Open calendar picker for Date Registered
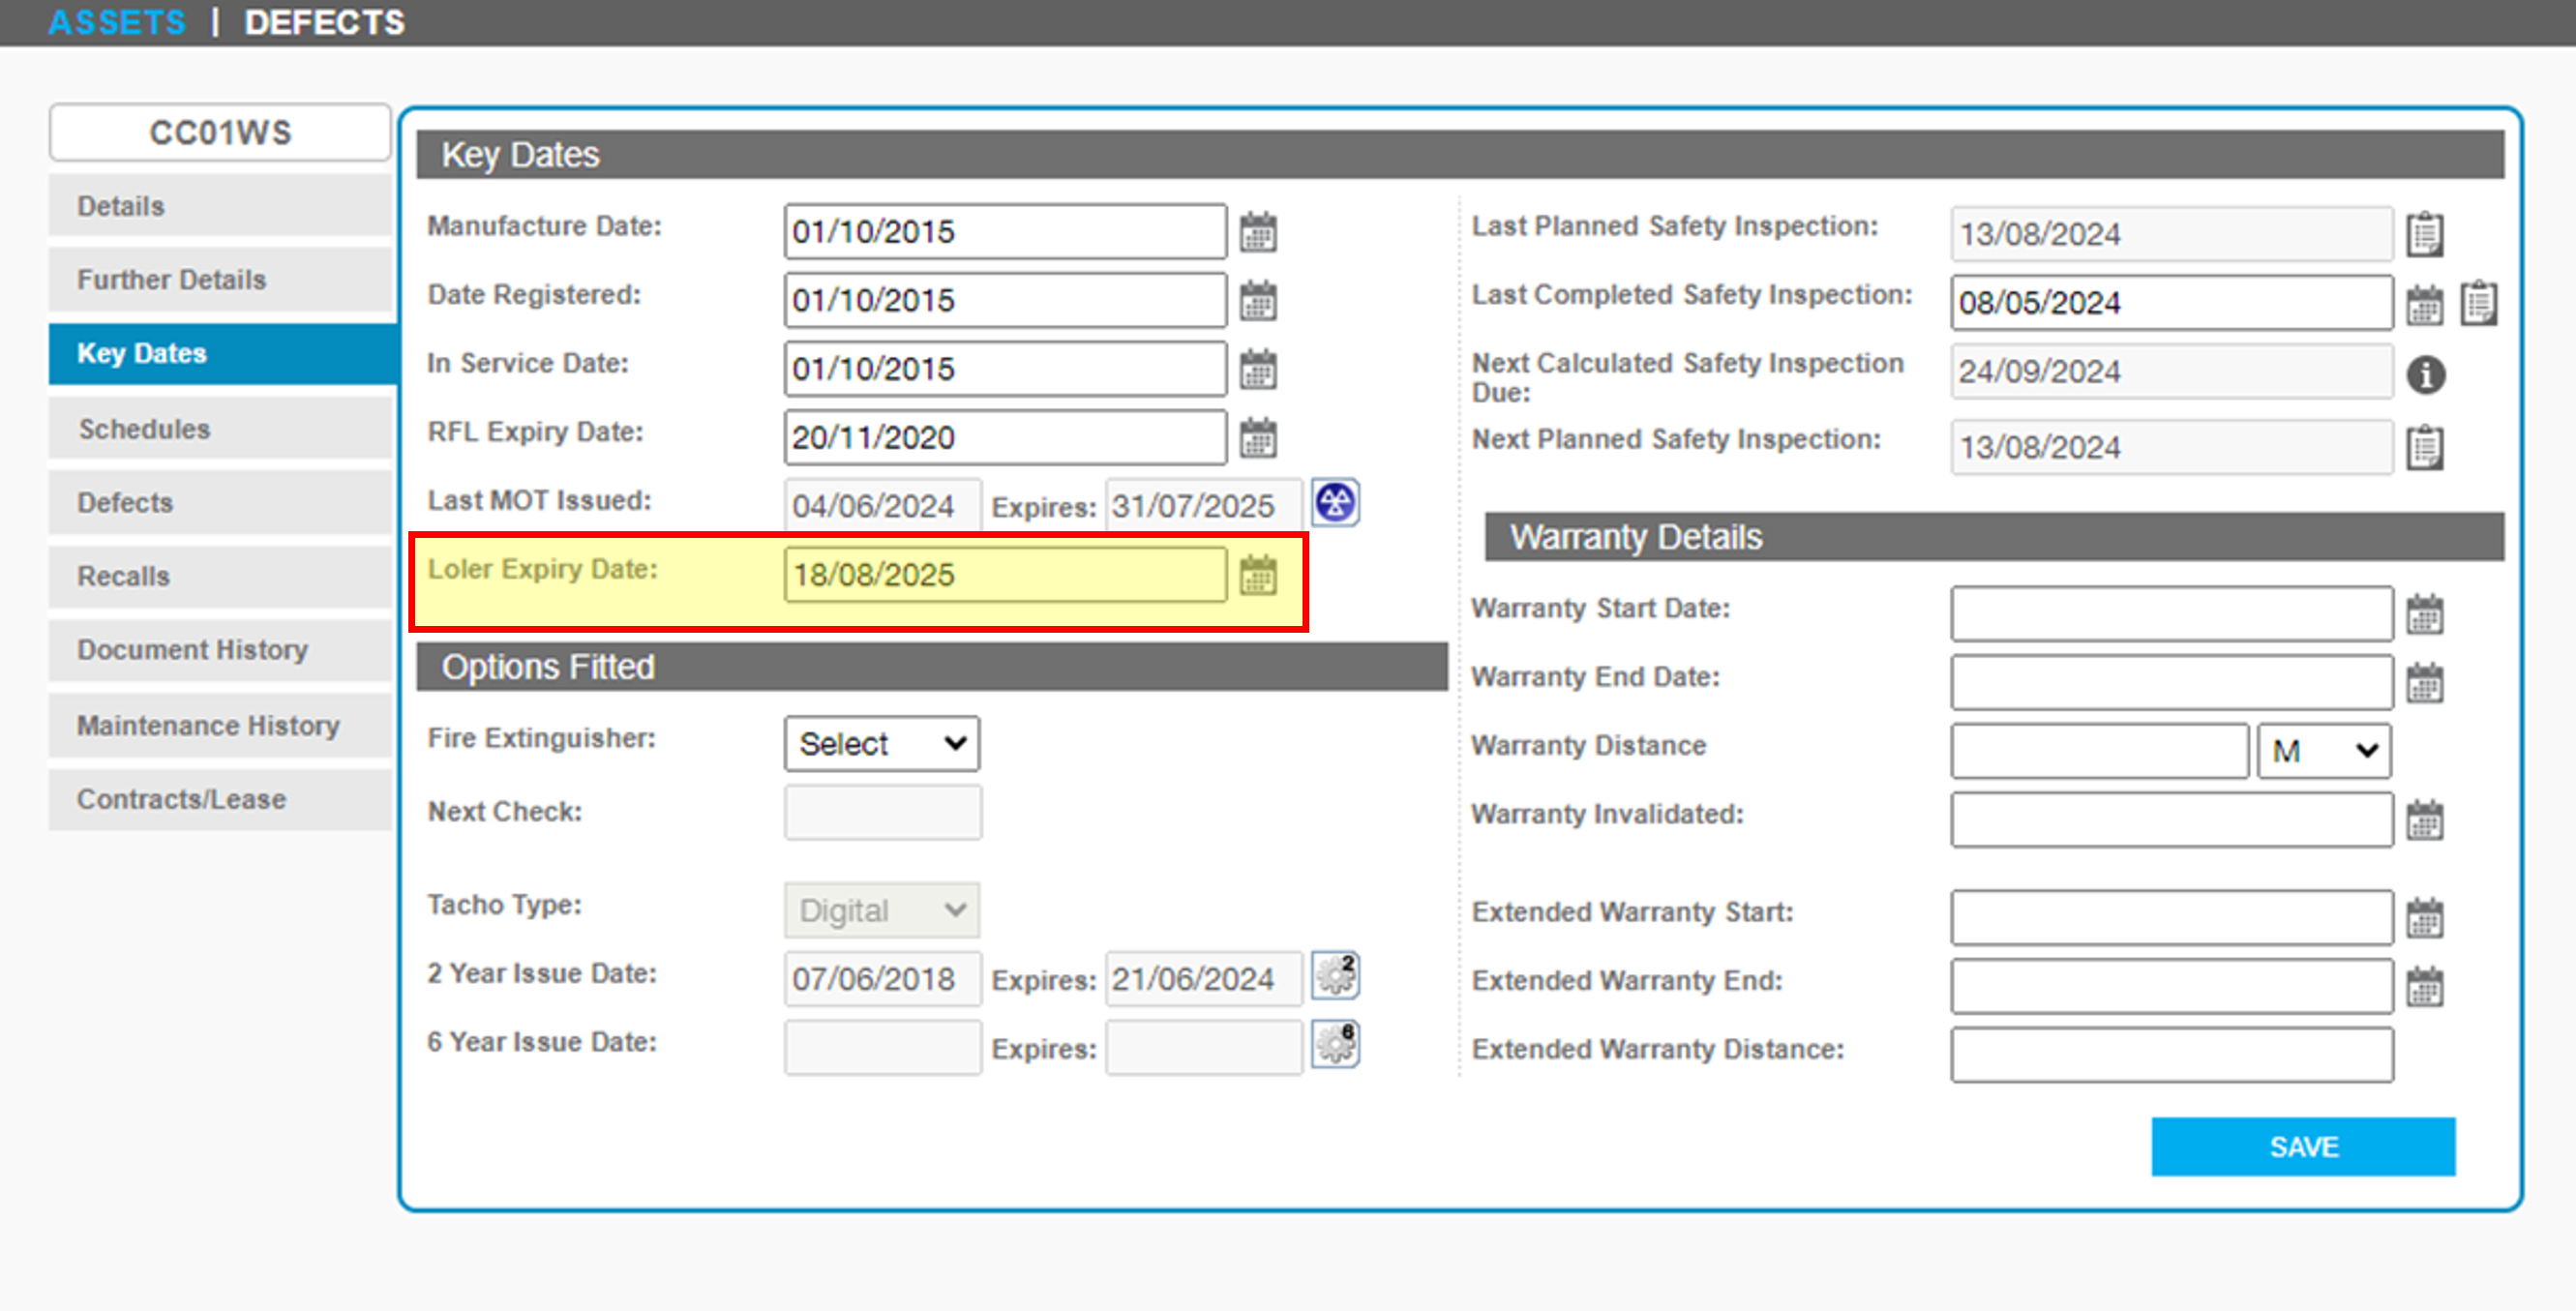The height and width of the screenshot is (1311, 2576). (x=1258, y=300)
